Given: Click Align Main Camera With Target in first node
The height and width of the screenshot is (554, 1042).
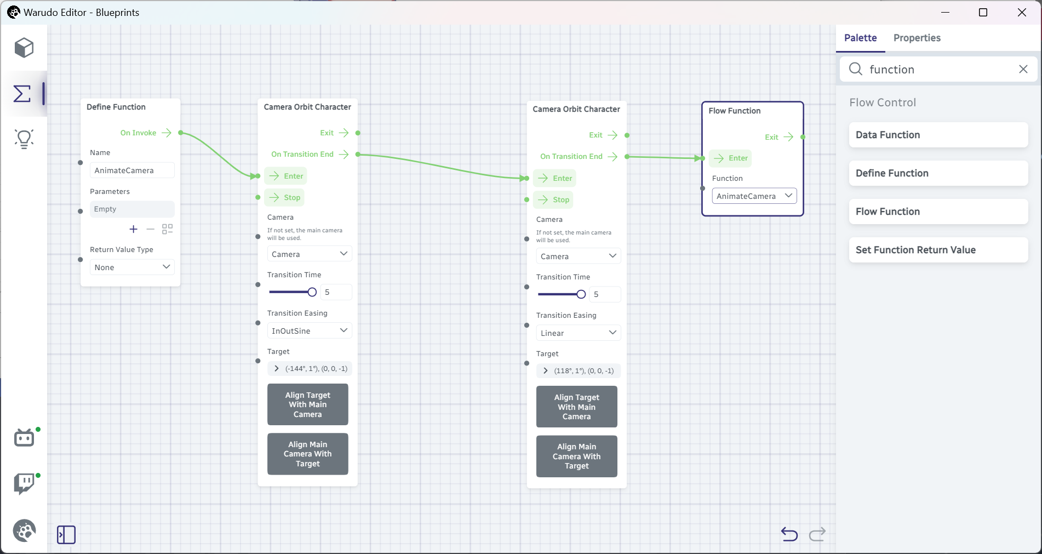Looking at the screenshot, I should pos(308,454).
